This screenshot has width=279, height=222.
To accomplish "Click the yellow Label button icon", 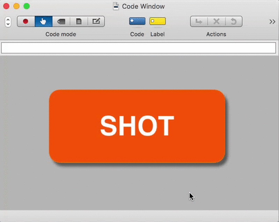I will pyautogui.click(x=158, y=21).
